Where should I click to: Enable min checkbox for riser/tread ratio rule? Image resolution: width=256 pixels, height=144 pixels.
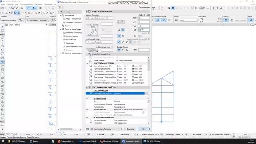pos(118,74)
